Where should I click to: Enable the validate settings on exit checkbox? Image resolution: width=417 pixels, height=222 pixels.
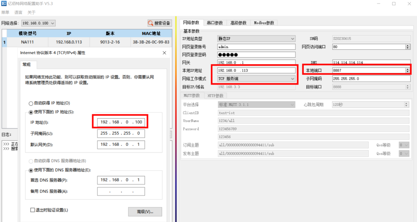pos(33,210)
